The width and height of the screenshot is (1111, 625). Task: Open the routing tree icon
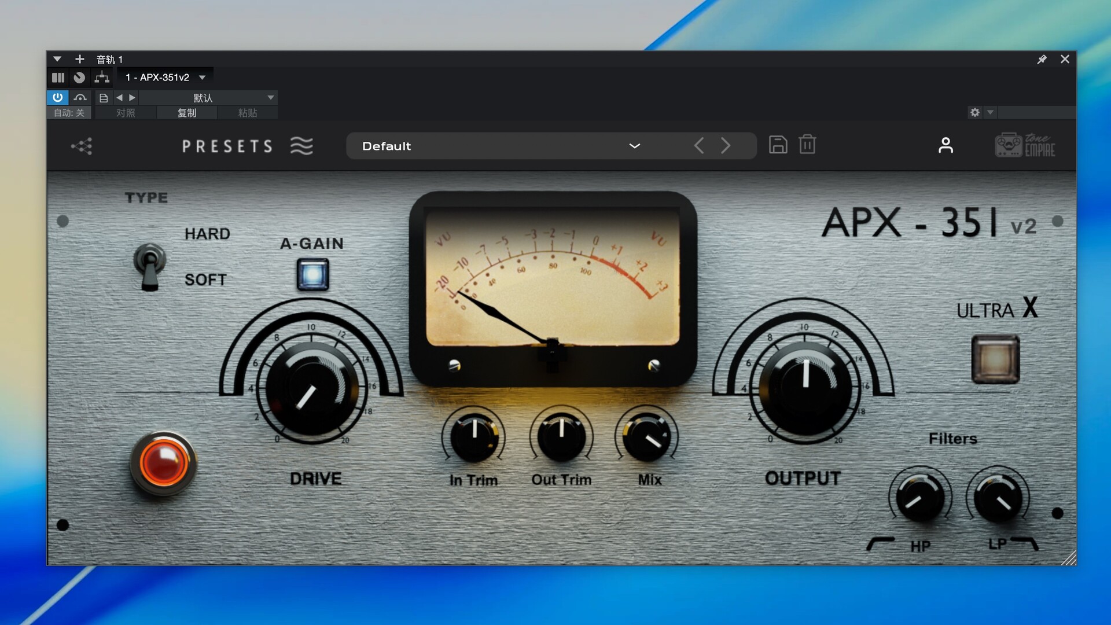(102, 78)
